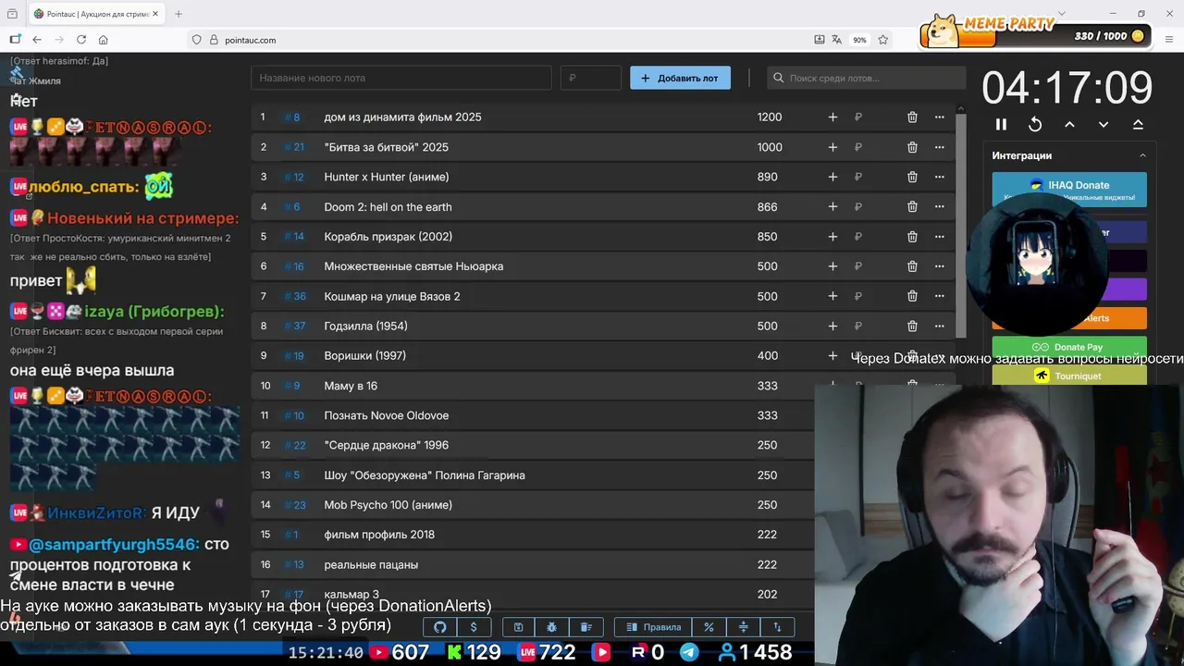Delete the Годзилла (1954) lot
Image resolution: width=1184 pixels, height=666 pixels.
coord(912,326)
